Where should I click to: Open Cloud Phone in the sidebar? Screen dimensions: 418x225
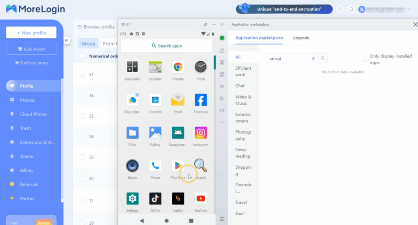tap(33, 114)
